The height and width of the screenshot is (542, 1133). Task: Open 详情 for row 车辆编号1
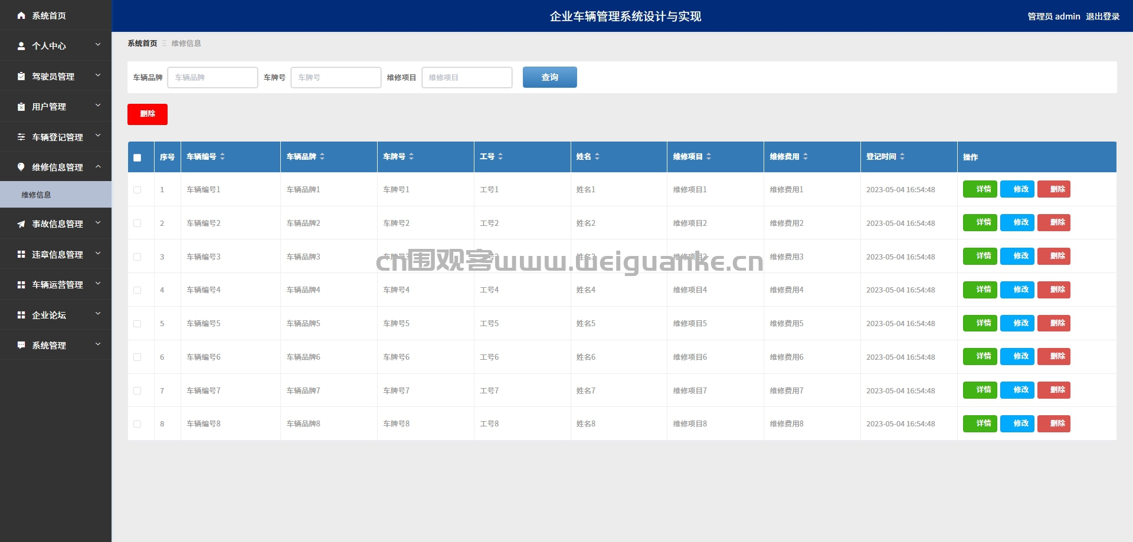coord(980,189)
